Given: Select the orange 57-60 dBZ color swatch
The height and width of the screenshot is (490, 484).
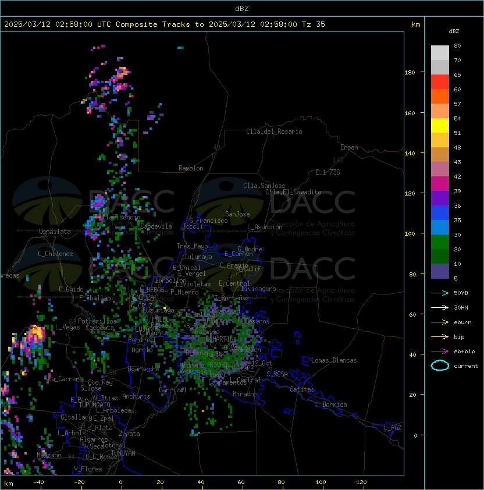Looking at the screenshot, I should click(440, 96).
